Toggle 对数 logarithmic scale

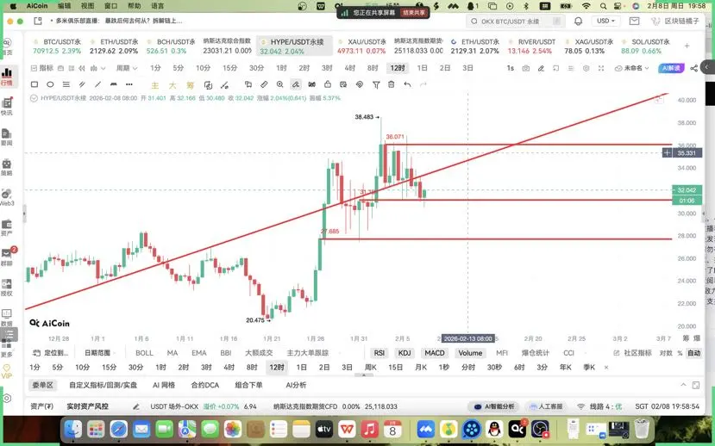[666, 353]
